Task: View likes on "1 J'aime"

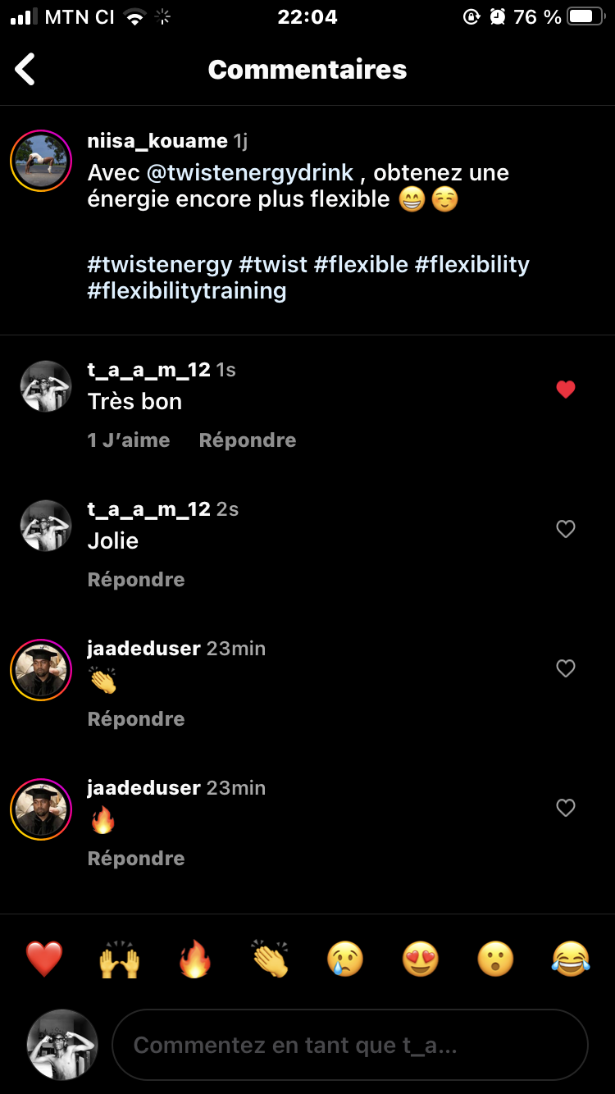Action: (129, 440)
